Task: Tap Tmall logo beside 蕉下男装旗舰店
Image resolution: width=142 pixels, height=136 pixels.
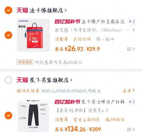Action: 22,80
